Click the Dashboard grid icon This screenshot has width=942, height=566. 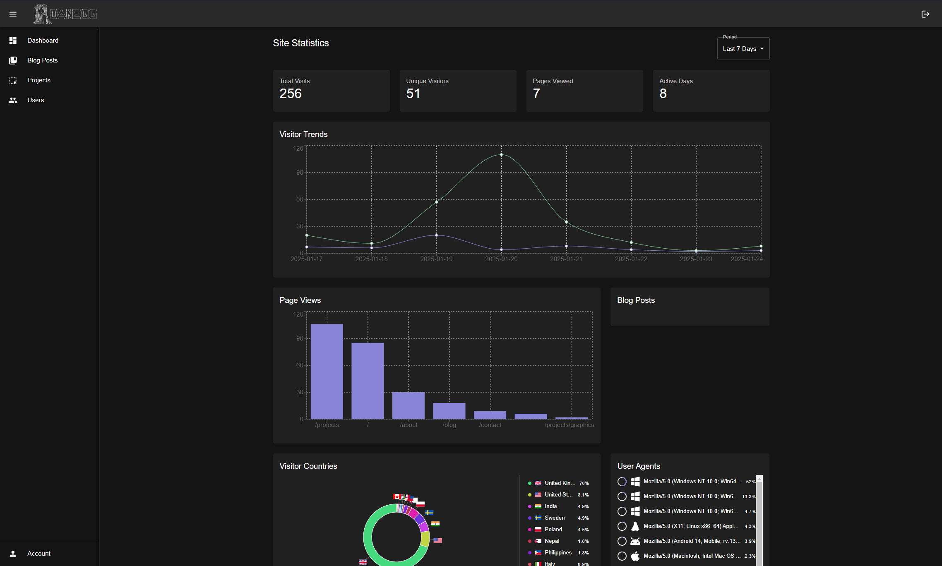click(13, 41)
